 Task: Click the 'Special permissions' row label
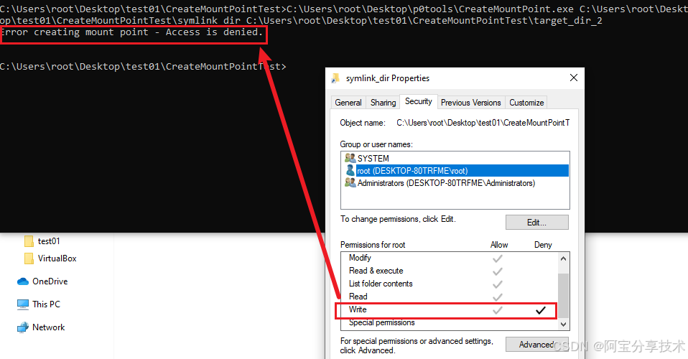coord(382,322)
